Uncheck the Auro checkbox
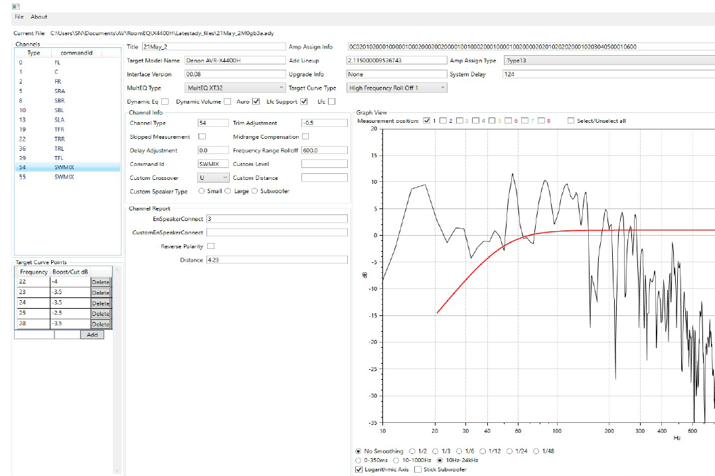 (x=256, y=102)
